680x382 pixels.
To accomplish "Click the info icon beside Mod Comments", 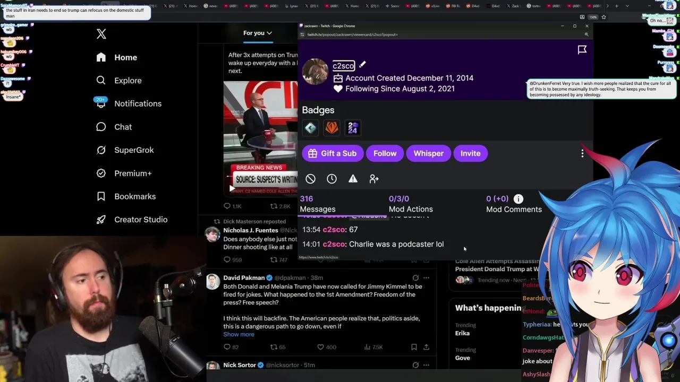I will [518, 198].
